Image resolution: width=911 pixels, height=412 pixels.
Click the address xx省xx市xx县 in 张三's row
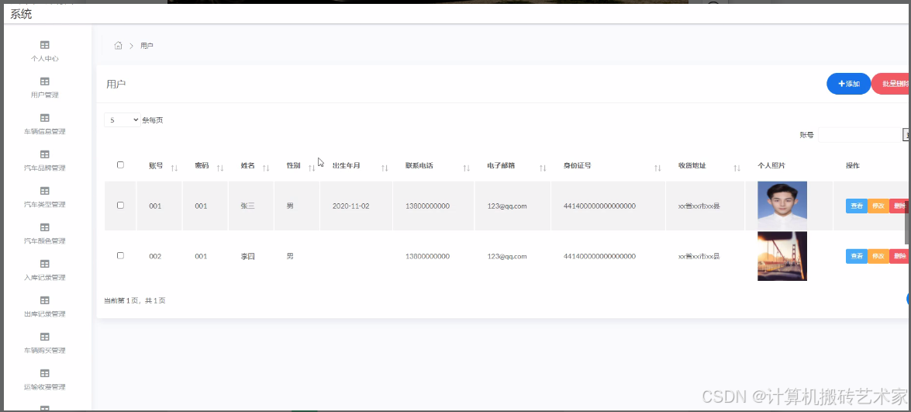(x=699, y=206)
